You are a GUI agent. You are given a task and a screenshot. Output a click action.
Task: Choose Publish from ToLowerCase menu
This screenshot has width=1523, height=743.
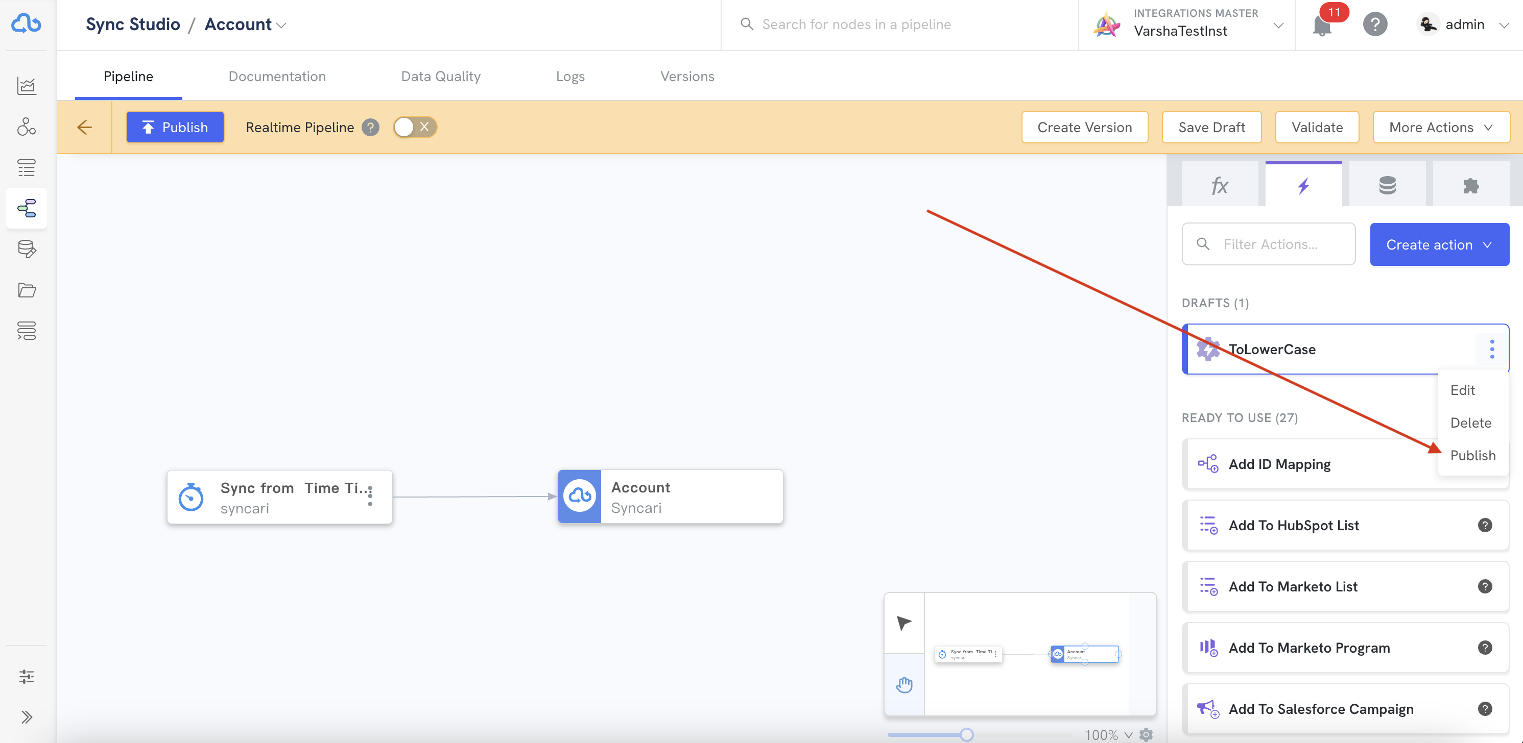(x=1473, y=455)
